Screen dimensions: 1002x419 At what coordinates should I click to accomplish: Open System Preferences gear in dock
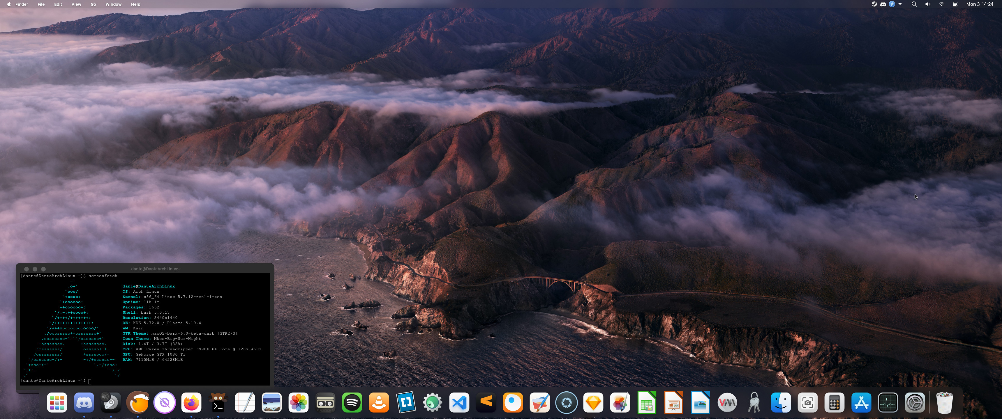915,403
